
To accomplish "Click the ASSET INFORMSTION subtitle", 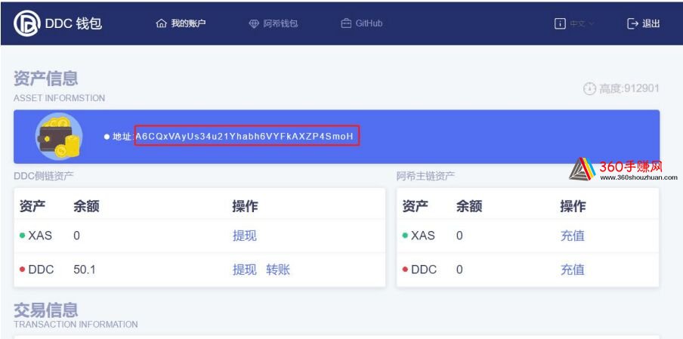I will [59, 98].
